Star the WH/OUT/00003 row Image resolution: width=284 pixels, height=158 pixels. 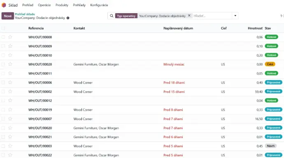10,146
